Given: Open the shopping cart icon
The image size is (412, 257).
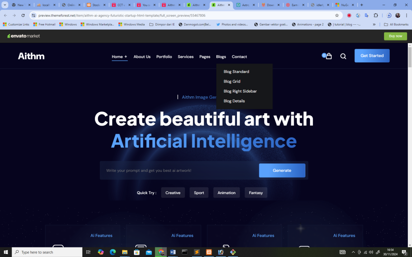Looking at the screenshot, I should tap(328, 56).
